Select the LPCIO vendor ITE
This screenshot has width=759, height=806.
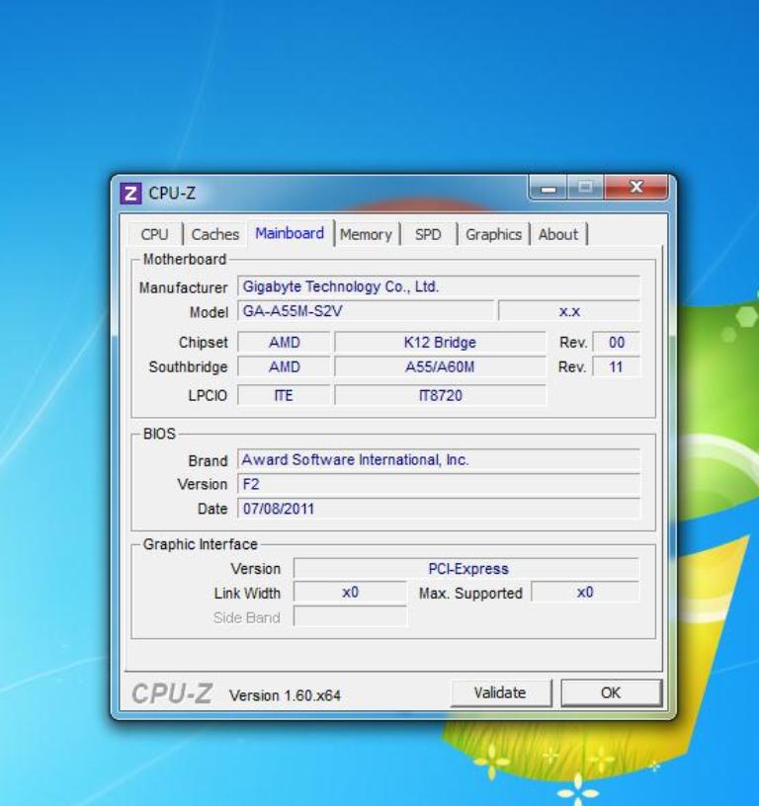coord(284,395)
